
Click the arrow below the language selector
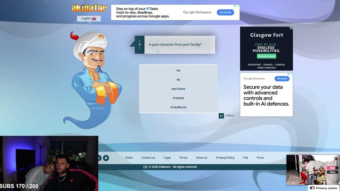click(x=90, y=23)
